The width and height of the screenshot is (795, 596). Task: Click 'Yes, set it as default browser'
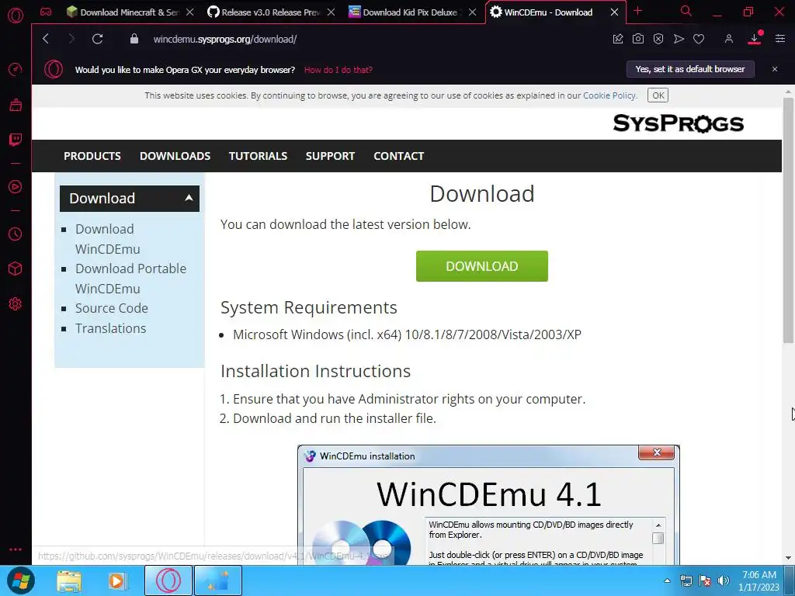coord(690,69)
